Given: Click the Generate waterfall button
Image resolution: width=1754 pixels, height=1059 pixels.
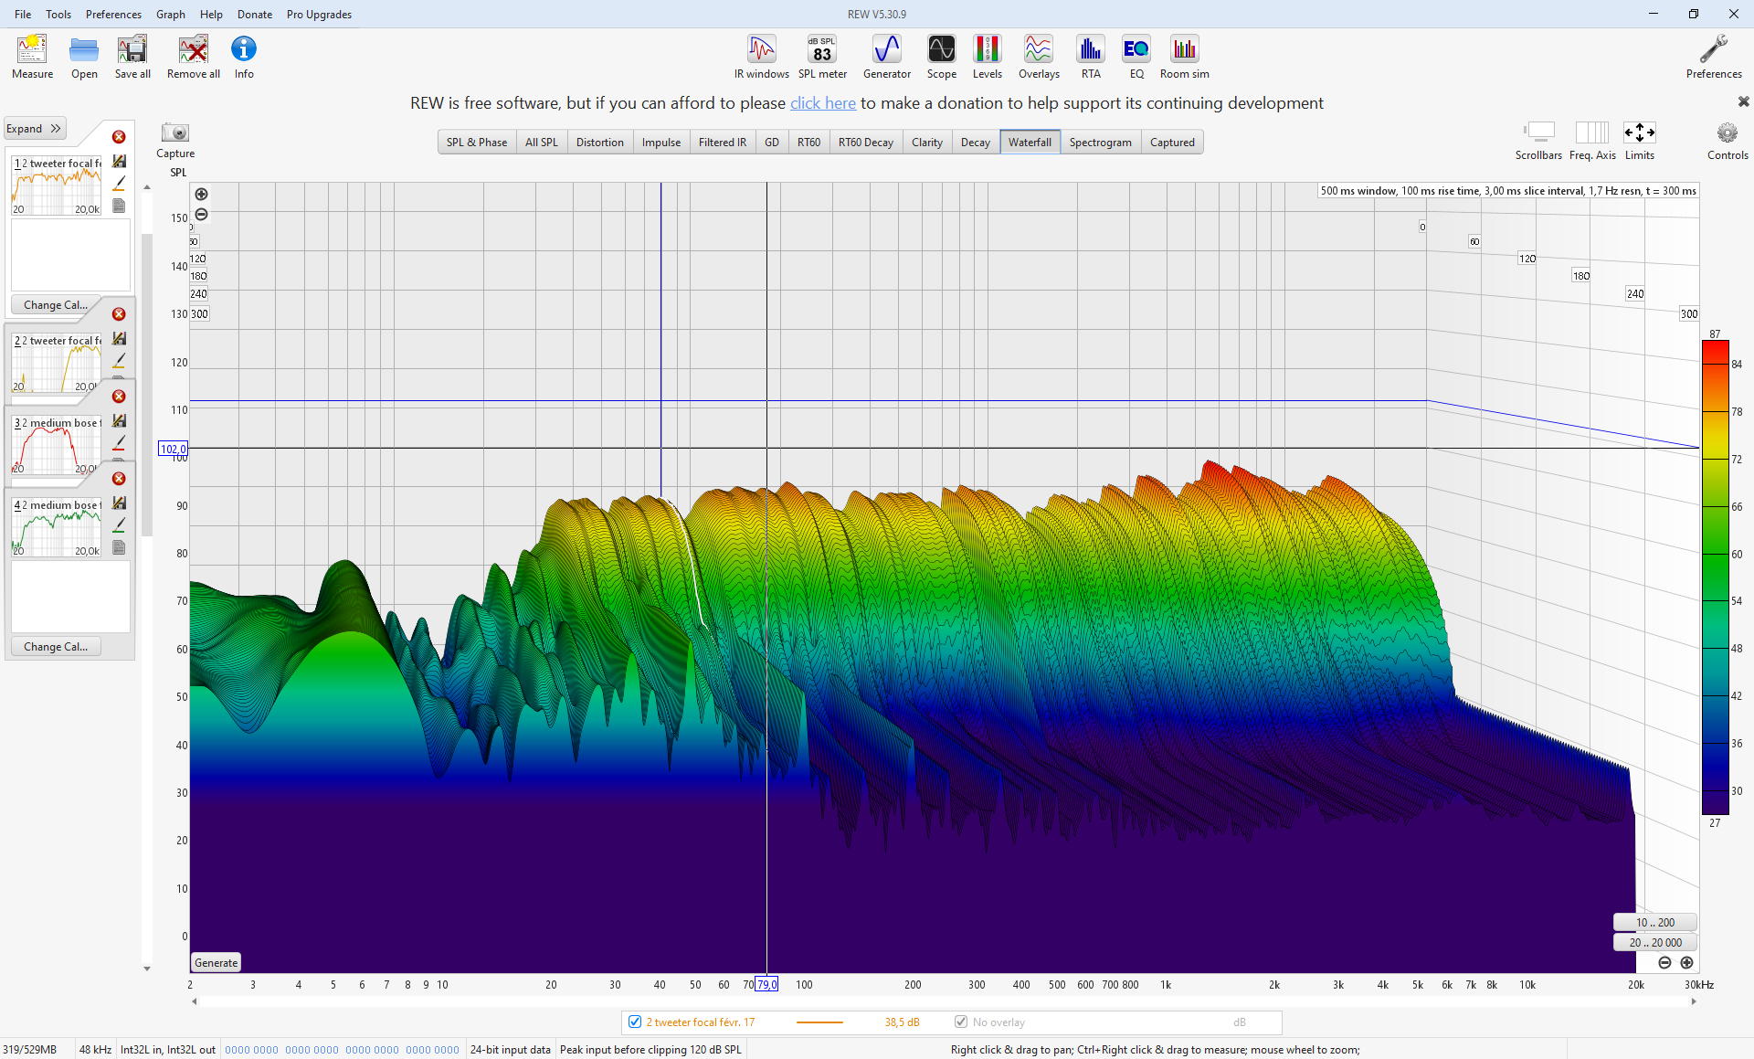Looking at the screenshot, I should point(216,962).
